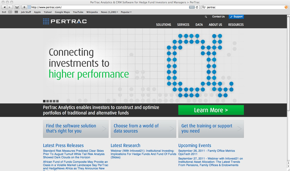The height and width of the screenshot is (171, 290).
Task: Open the SERVICES menu
Action: (x=183, y=25)
